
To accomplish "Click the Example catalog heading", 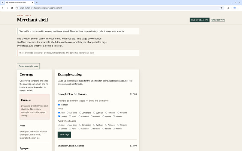I will click(70, 75).
